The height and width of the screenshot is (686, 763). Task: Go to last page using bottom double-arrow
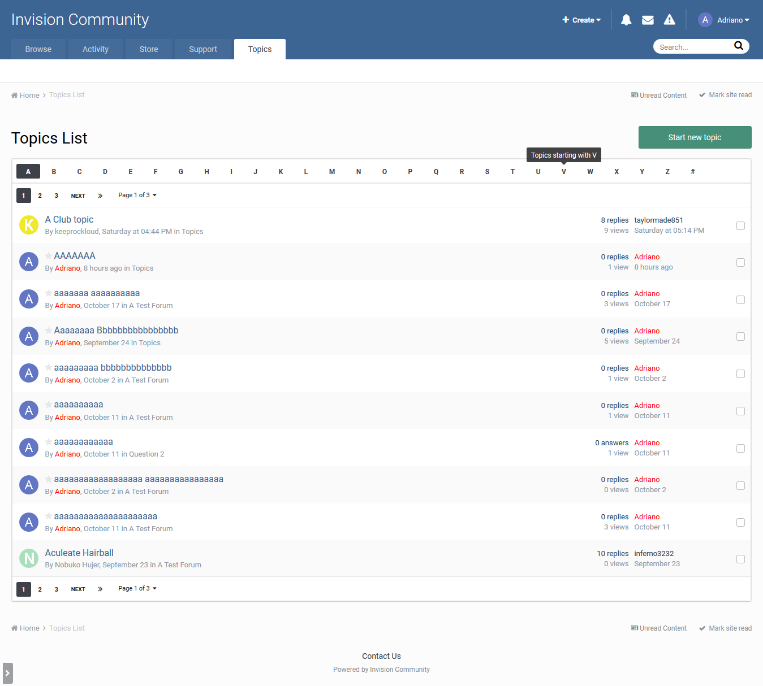pyautogui.click(x=100, y=589)
